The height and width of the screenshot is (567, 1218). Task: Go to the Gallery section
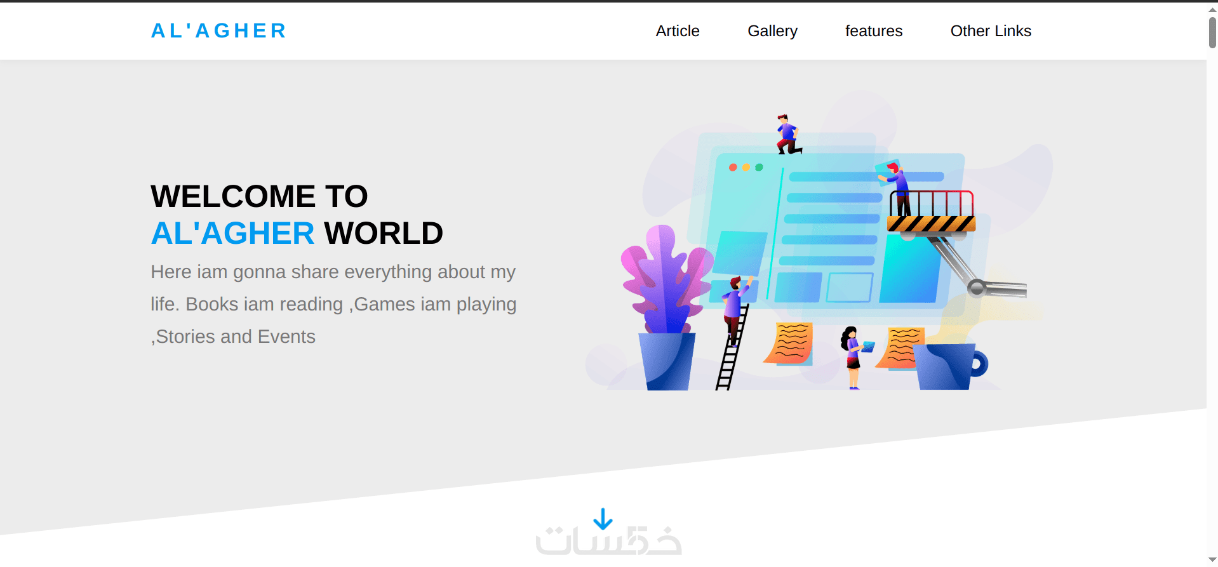click(772, 31)
